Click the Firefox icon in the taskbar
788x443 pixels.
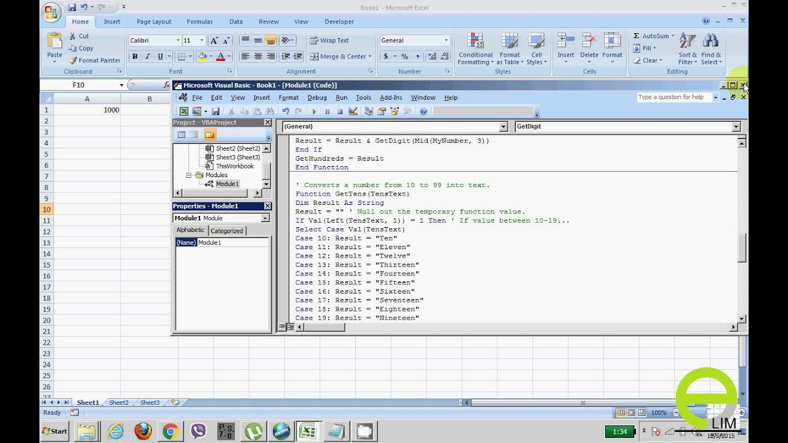click(143, 431)
